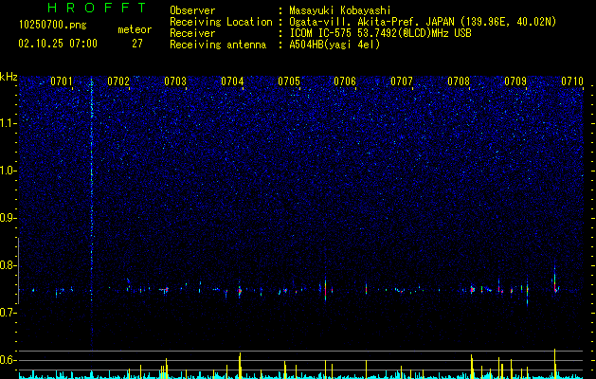Click the 0.7 kHz axis label
This screenshot has height=379, width=596.
pos(9,313)
